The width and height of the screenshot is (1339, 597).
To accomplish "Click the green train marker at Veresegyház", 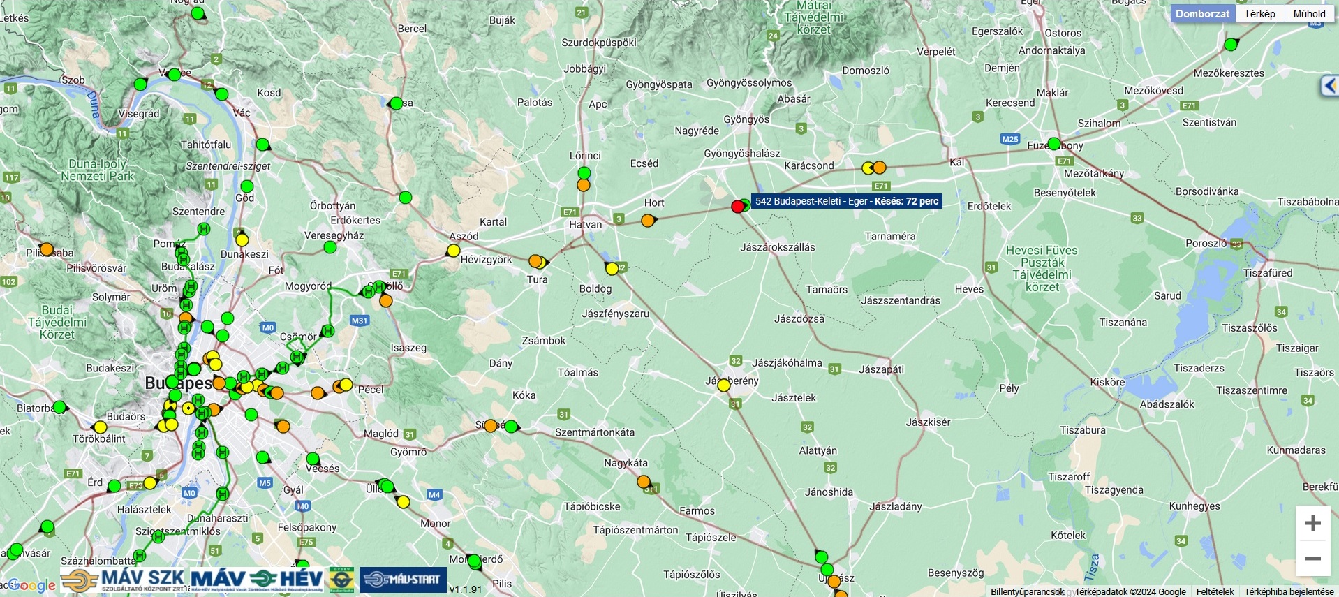I will [331, 246].
